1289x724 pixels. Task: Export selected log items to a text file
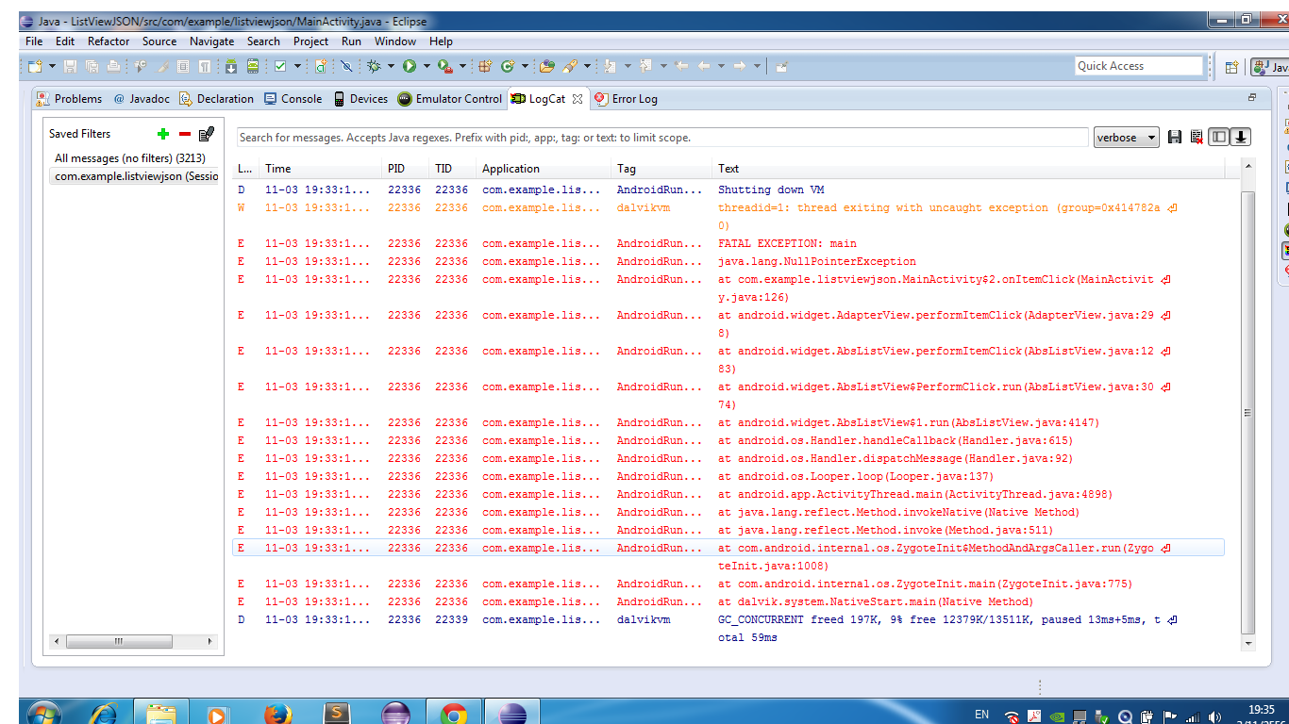point(1175,138)
